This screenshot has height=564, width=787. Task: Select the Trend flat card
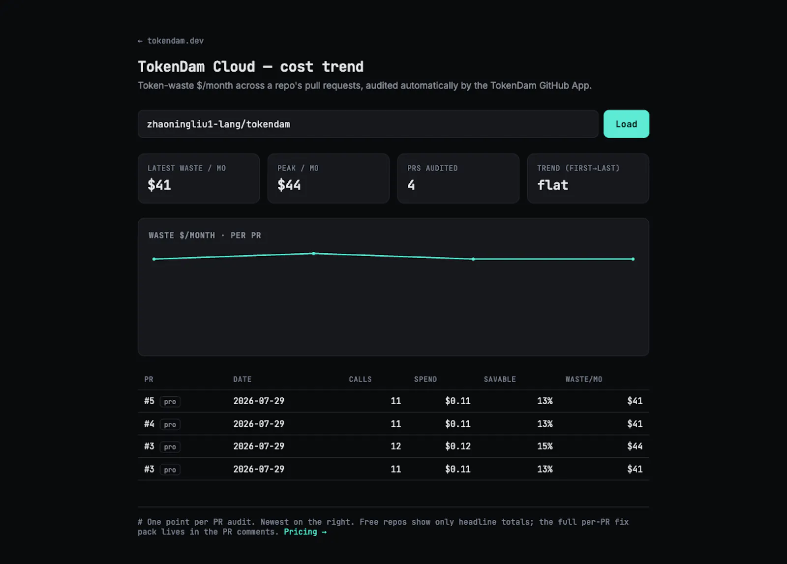(x=588, y=178)
